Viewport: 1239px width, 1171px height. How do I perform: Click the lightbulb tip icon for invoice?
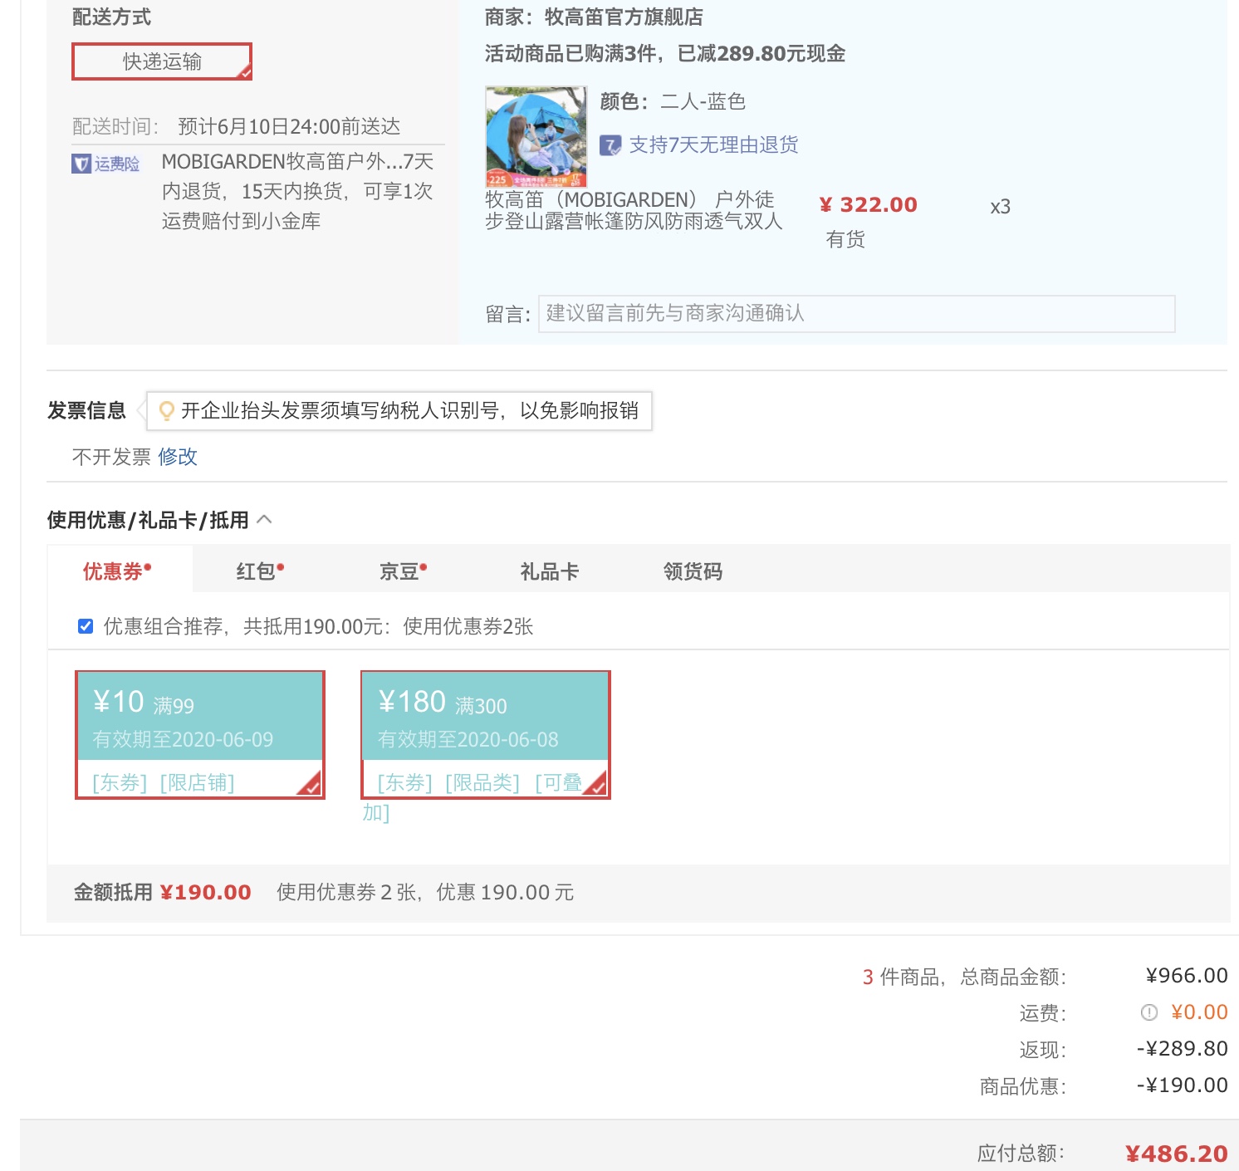coord(166,410)
